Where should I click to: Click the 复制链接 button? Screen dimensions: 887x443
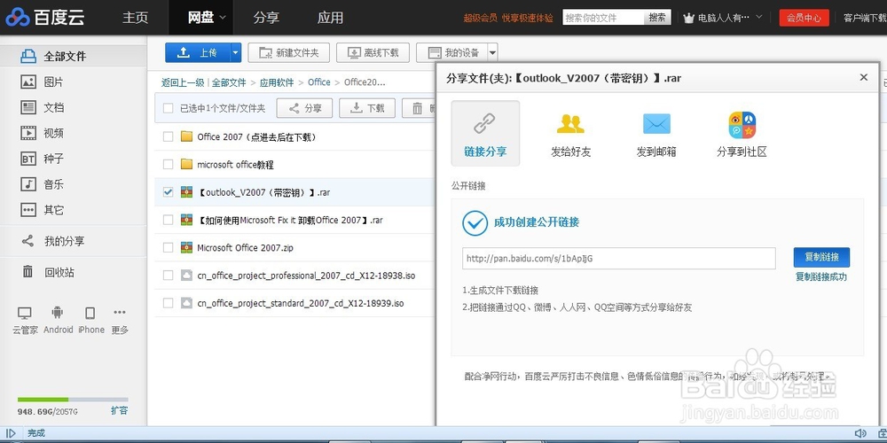click(821, 257)
